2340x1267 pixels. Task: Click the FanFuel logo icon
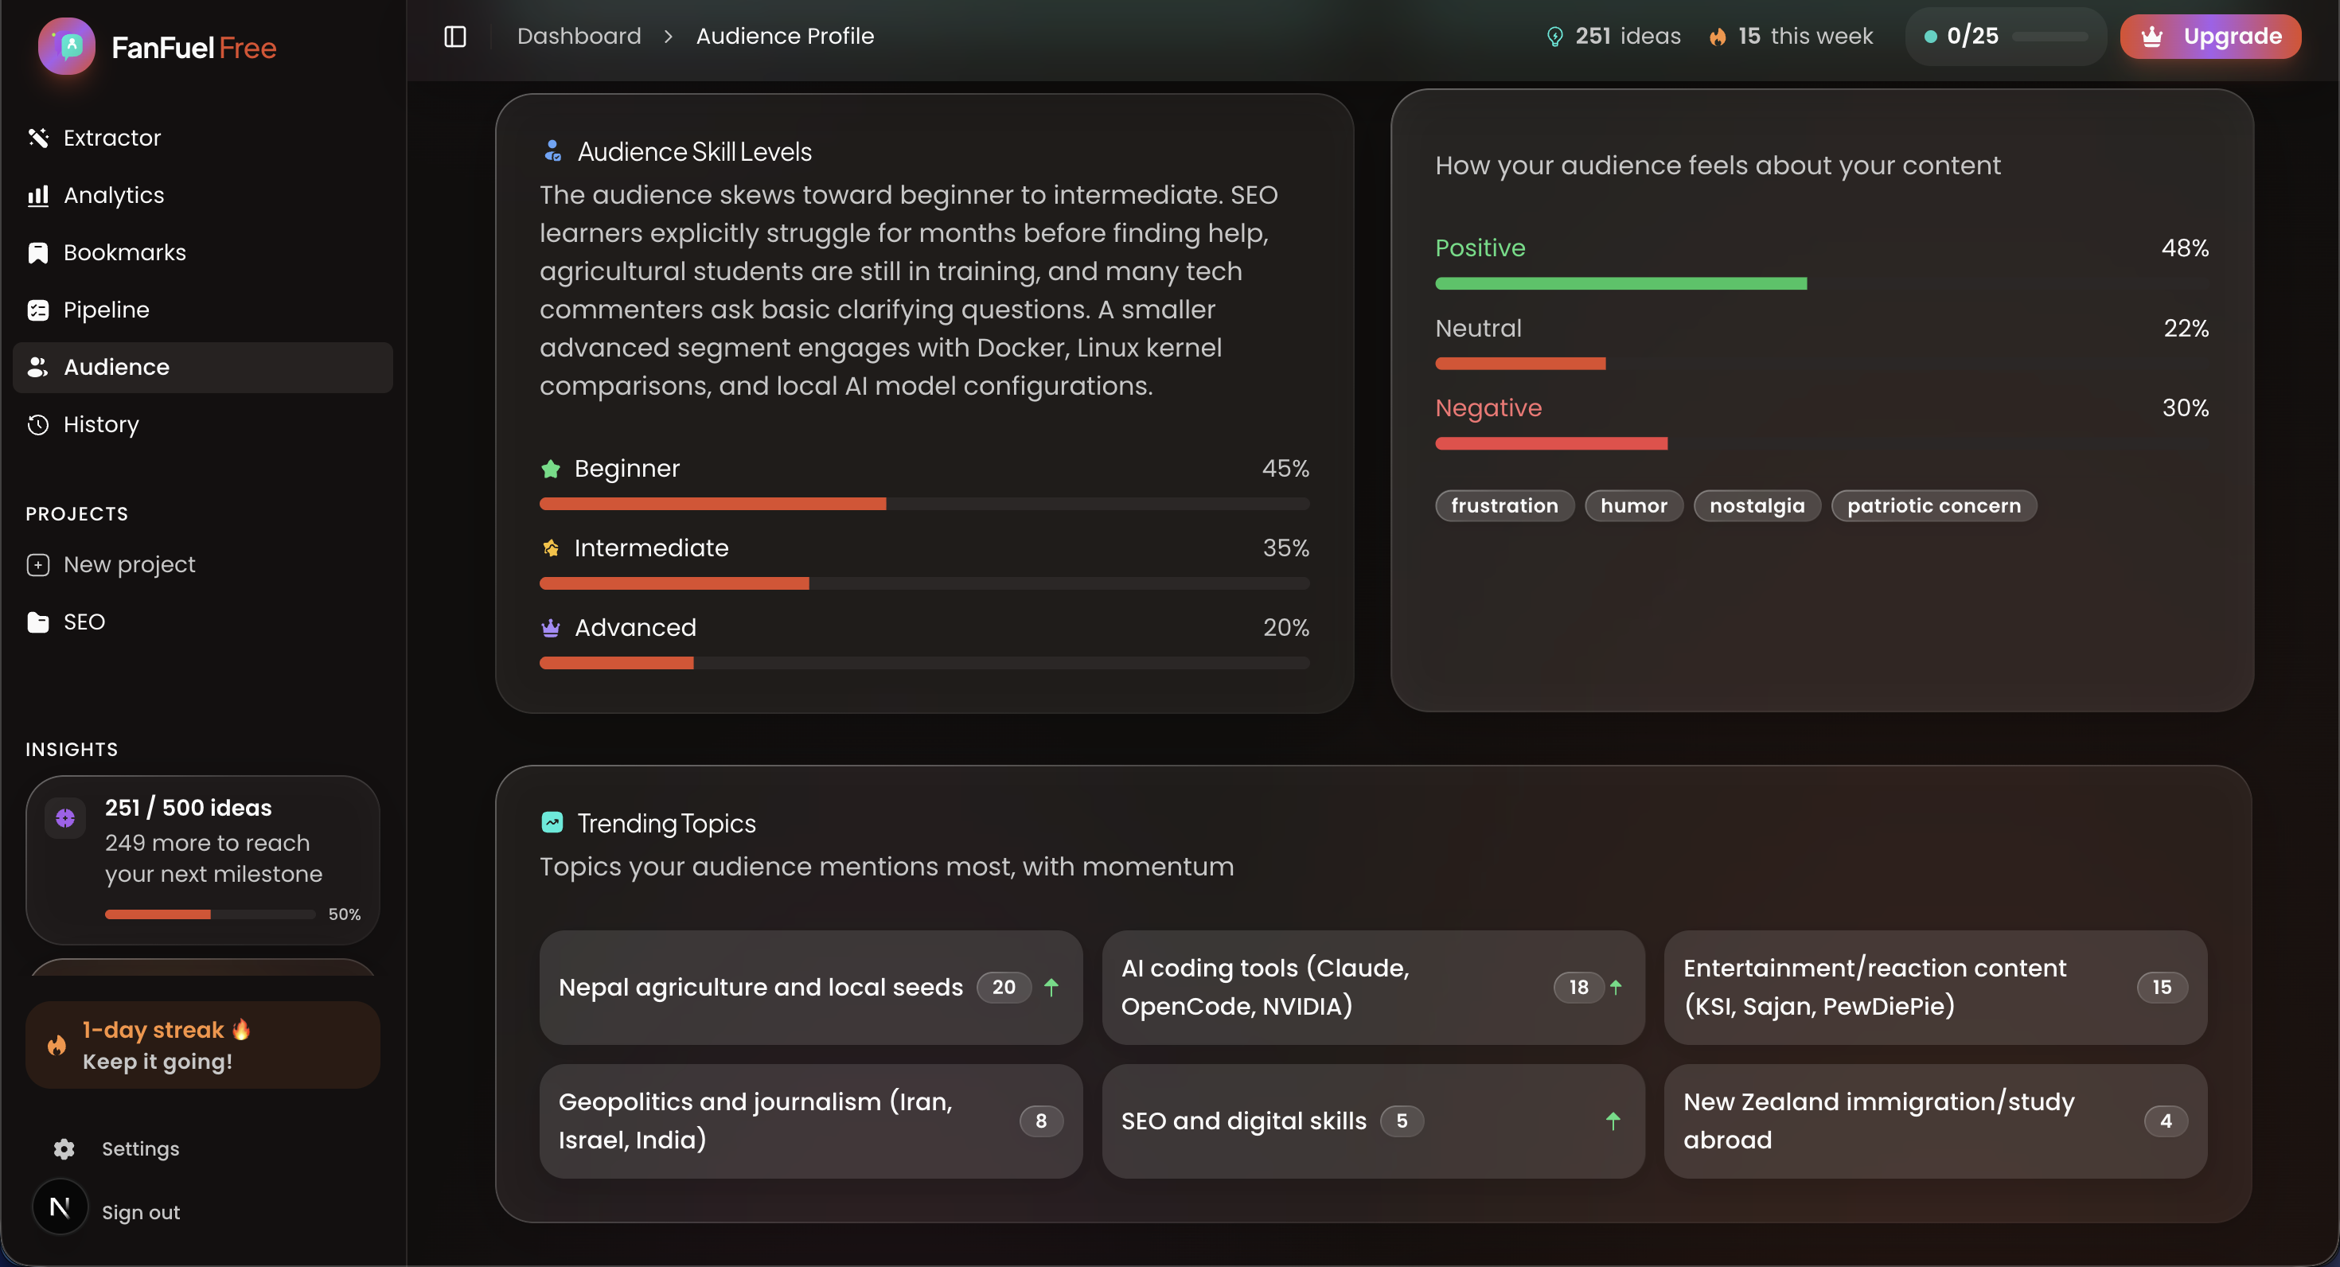tap(66, 46)
